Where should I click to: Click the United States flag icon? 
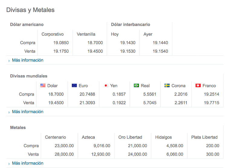[x=43, y=86]
